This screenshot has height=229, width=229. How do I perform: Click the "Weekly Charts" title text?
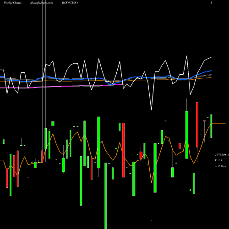click(12, 3)
